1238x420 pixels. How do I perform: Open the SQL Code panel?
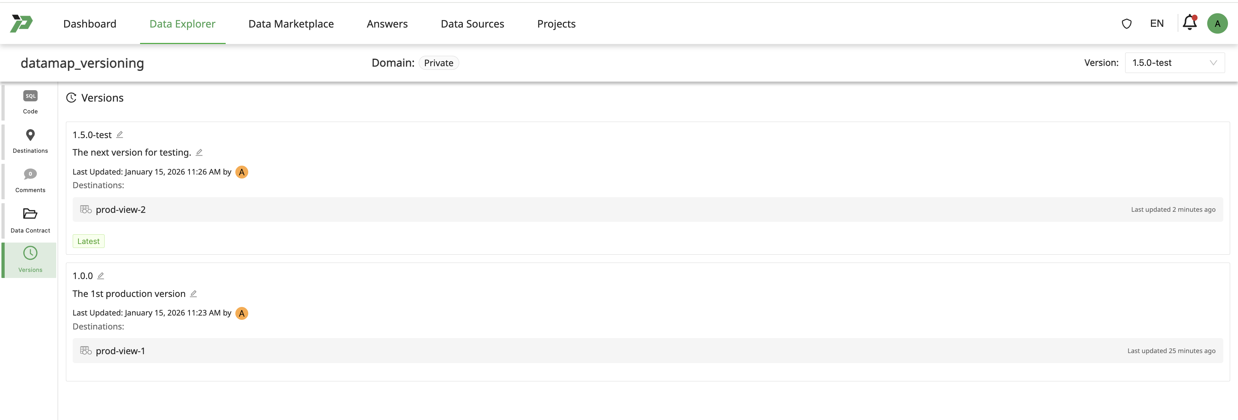click(30, 102)
